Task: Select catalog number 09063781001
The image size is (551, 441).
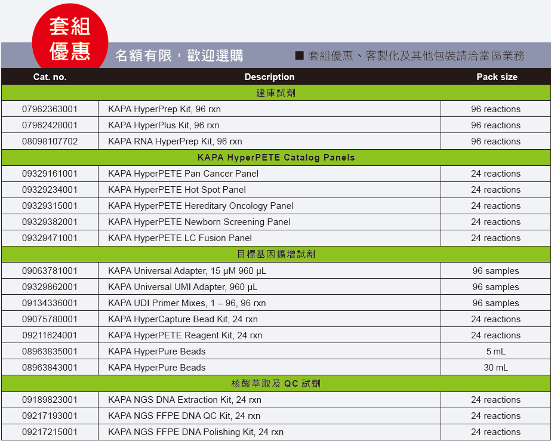Action: coord(50,271)
